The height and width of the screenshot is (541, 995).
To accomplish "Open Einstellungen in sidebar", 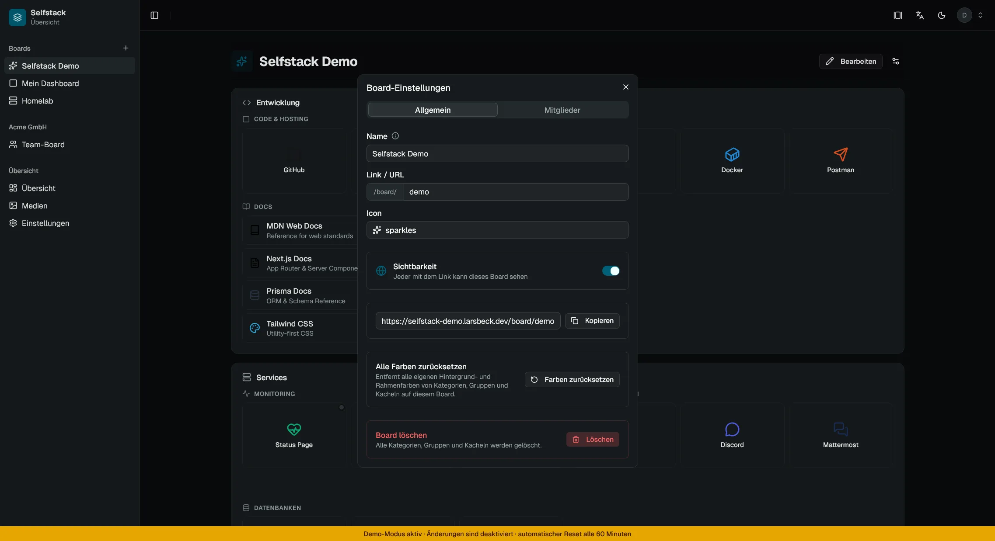I will click(x=70, y=223).
